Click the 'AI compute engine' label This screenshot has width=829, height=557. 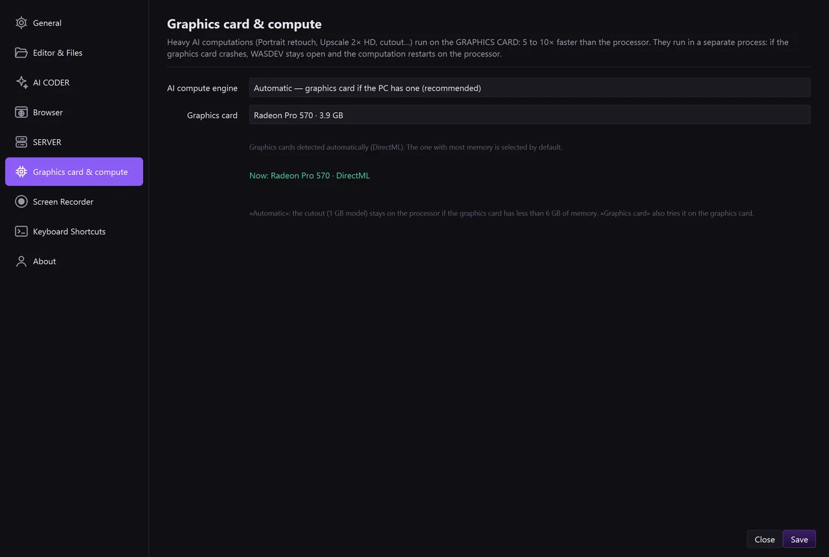pos(202,88)
